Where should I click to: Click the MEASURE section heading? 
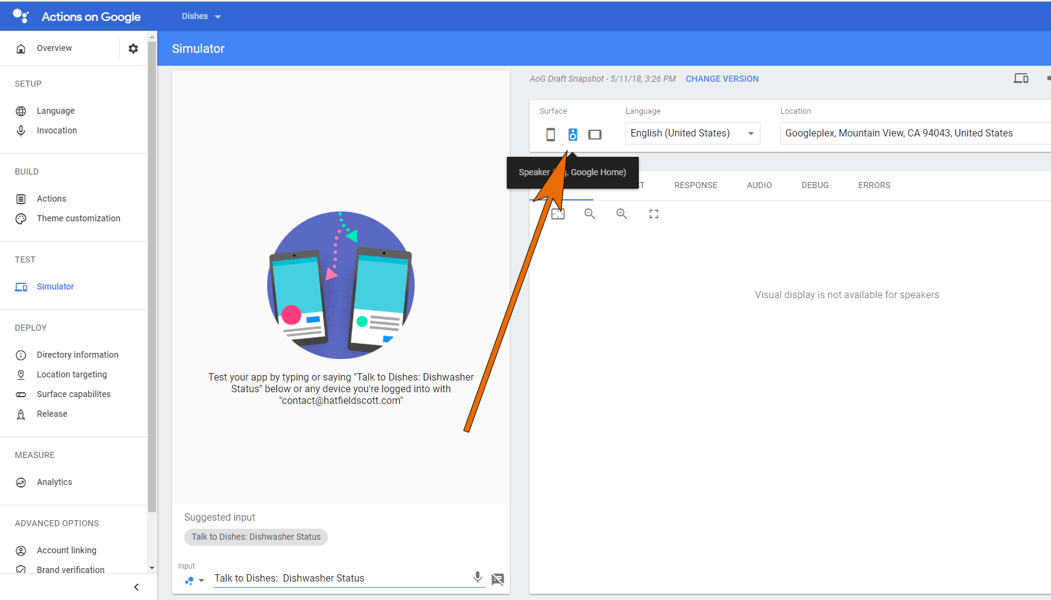pyautogui.click(x=34, y=455)
